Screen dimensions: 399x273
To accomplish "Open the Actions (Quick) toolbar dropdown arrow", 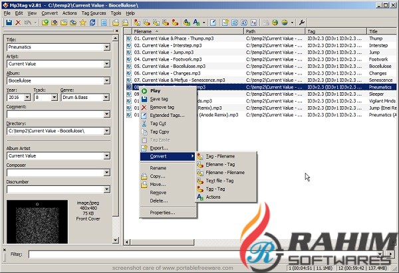I will coord(204,23).
